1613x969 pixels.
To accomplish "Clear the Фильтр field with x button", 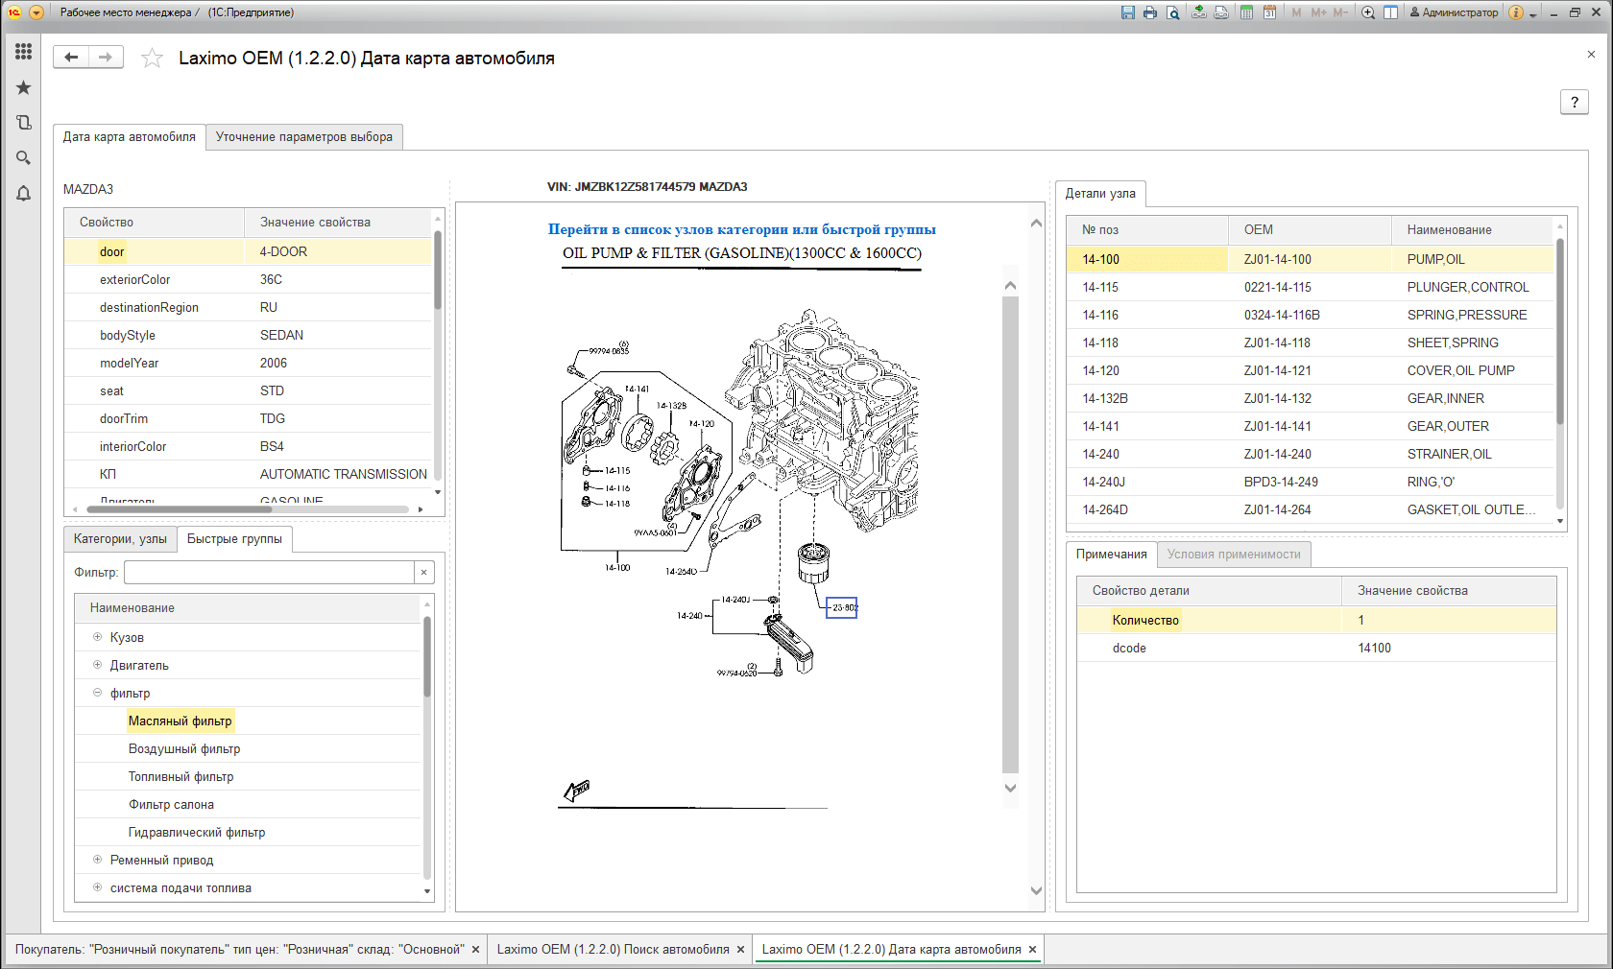I will coord(424,573).
